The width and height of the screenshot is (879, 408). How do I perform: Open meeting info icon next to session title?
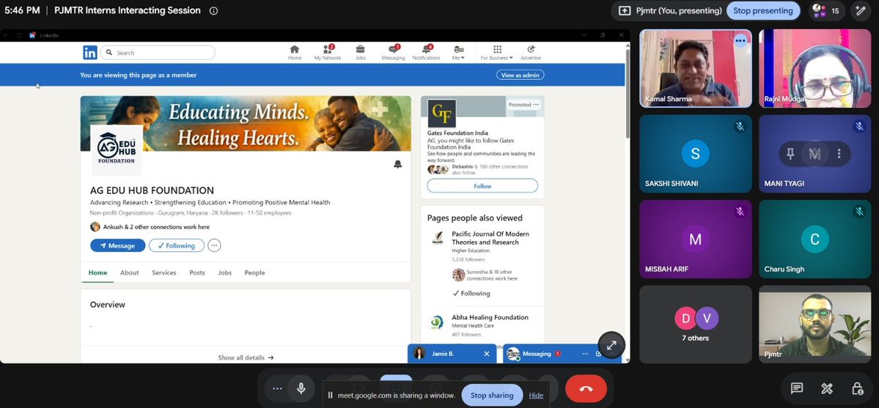(213, 11)
